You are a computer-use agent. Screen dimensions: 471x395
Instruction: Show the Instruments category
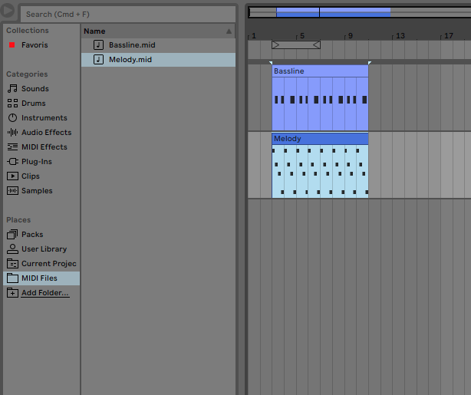click(x=44, y=118)
